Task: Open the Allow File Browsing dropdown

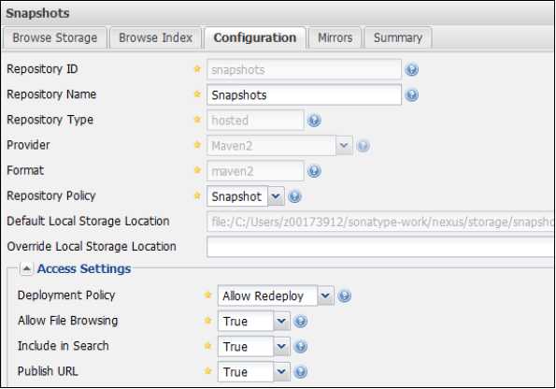Action: coord(281,321)
